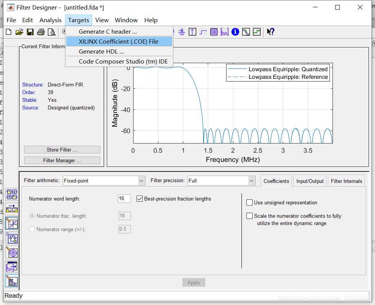Image resolution: width=375 pixels, height=305 pixels.
Task: Click the Store Filter ... button
Action: 62,150
